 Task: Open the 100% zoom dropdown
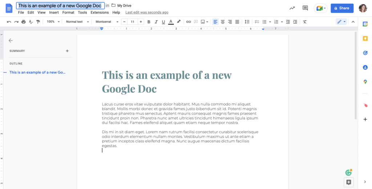click(x=53, y=22)
